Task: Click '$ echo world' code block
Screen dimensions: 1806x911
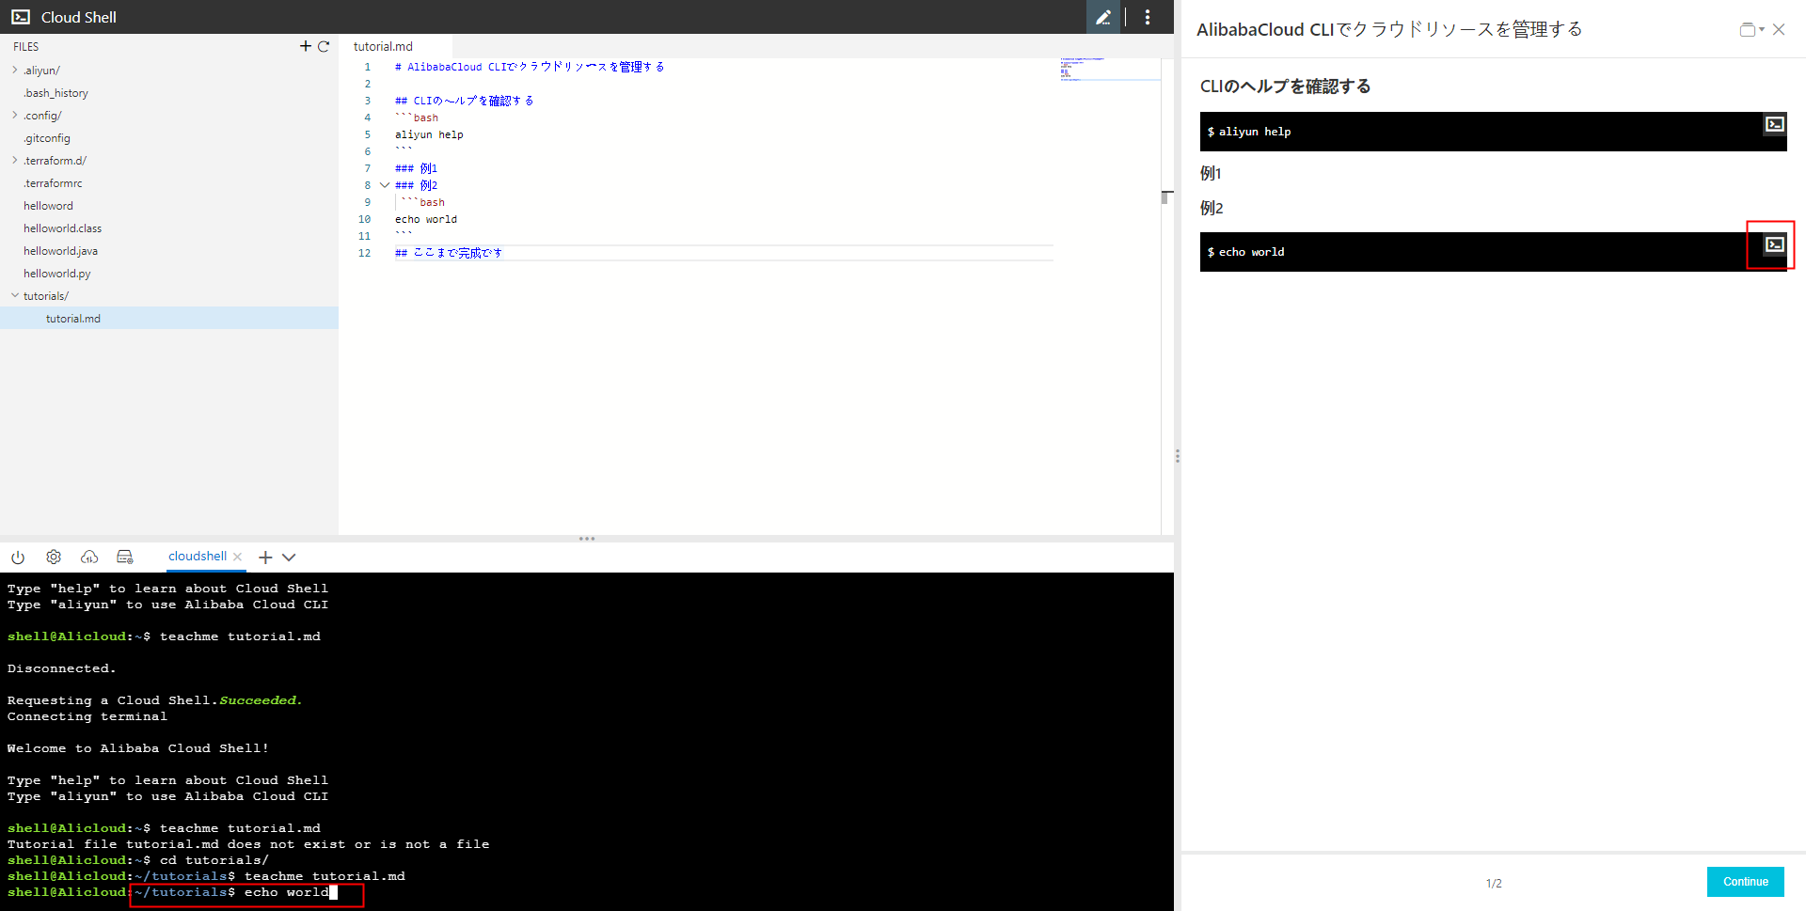Action: 1493,252
